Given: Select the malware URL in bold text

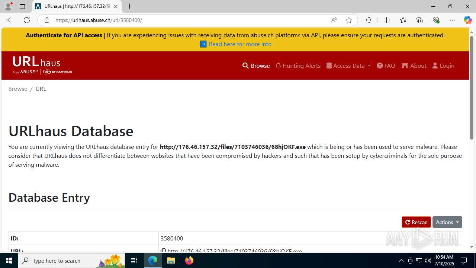Looking at the screenshot, I should tap(233, 147).
